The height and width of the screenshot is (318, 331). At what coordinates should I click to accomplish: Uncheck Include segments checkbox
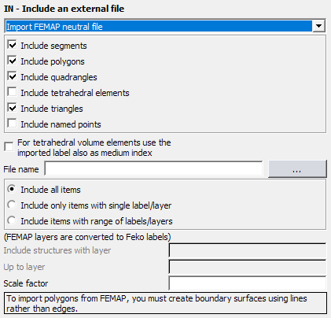tap(12, 45)
